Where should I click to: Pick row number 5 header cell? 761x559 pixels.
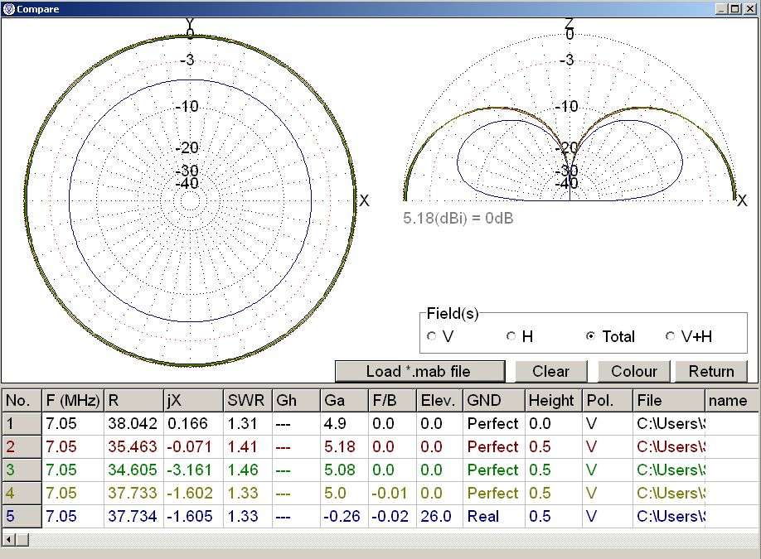click(x=21, y=516)
